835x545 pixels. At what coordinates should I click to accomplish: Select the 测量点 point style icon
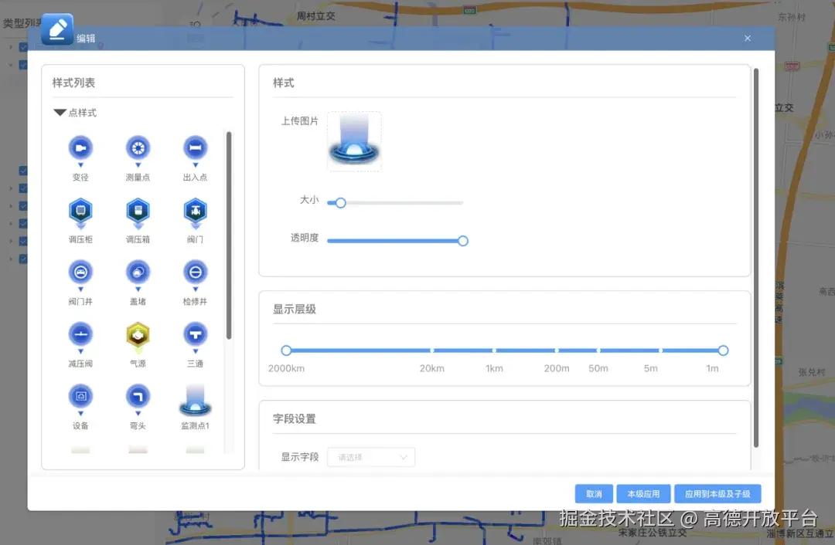[138, 151]
